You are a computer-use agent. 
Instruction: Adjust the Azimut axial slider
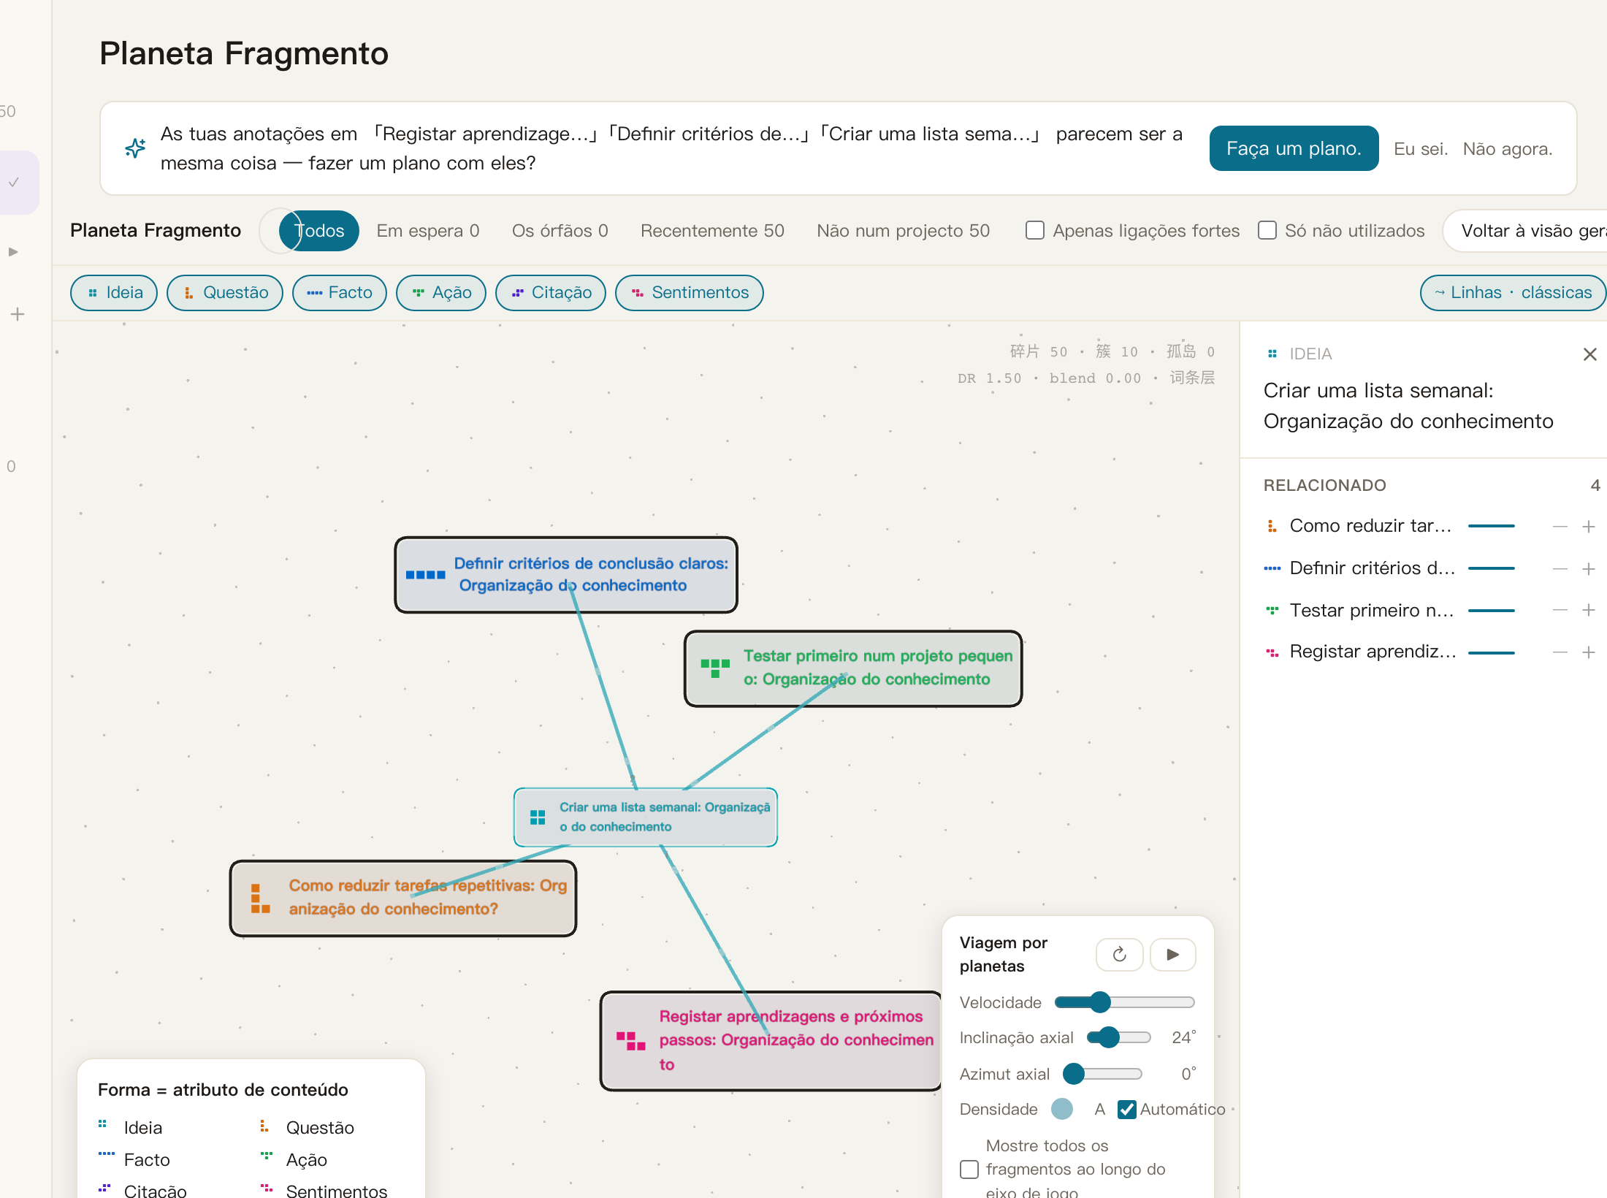(1103, 1073)
